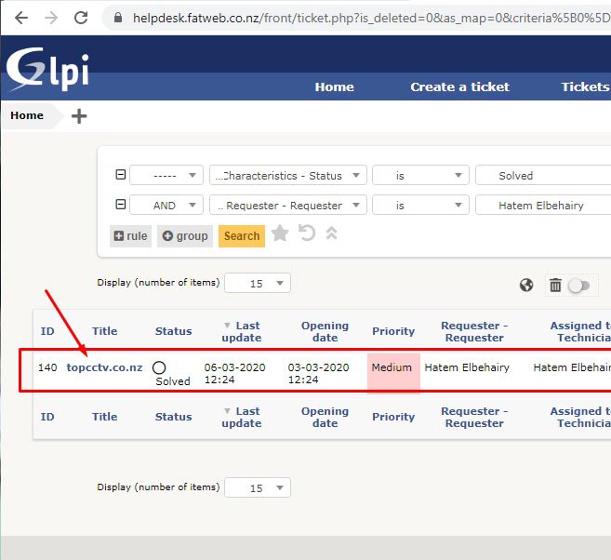Reset search with the undo arrow icon
This screenshot has height=560, width=611.
point(307,233)
